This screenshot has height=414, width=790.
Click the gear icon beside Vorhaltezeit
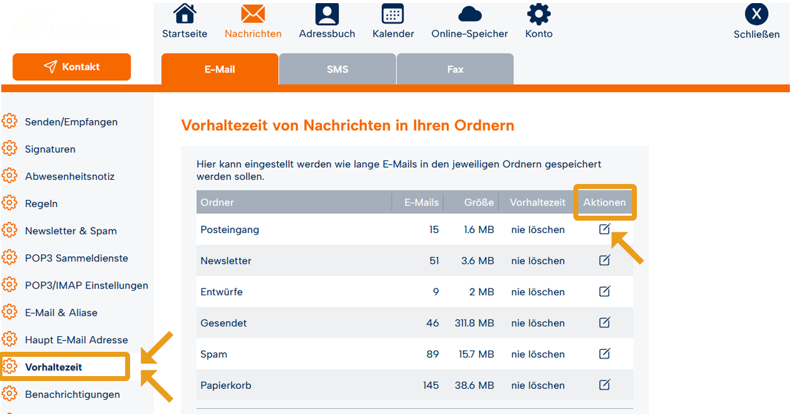(x=9, y=367)
